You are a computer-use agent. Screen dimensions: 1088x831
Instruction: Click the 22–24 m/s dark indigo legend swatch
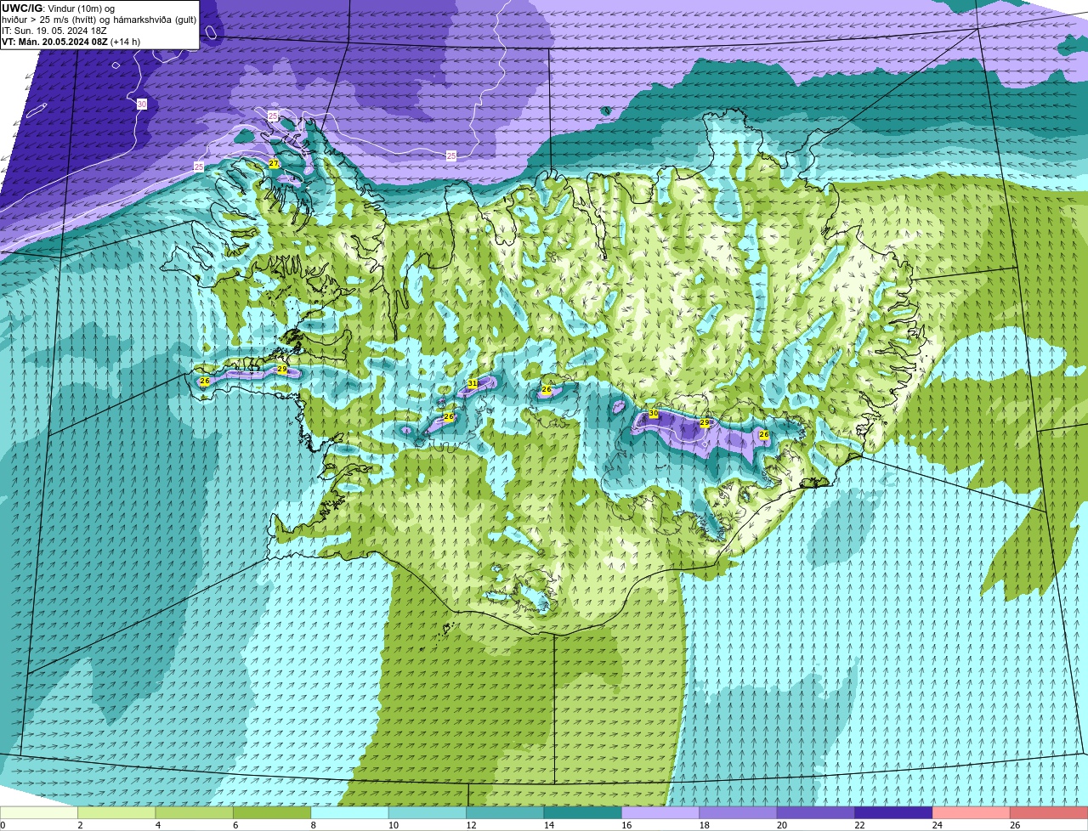point(894,812)
